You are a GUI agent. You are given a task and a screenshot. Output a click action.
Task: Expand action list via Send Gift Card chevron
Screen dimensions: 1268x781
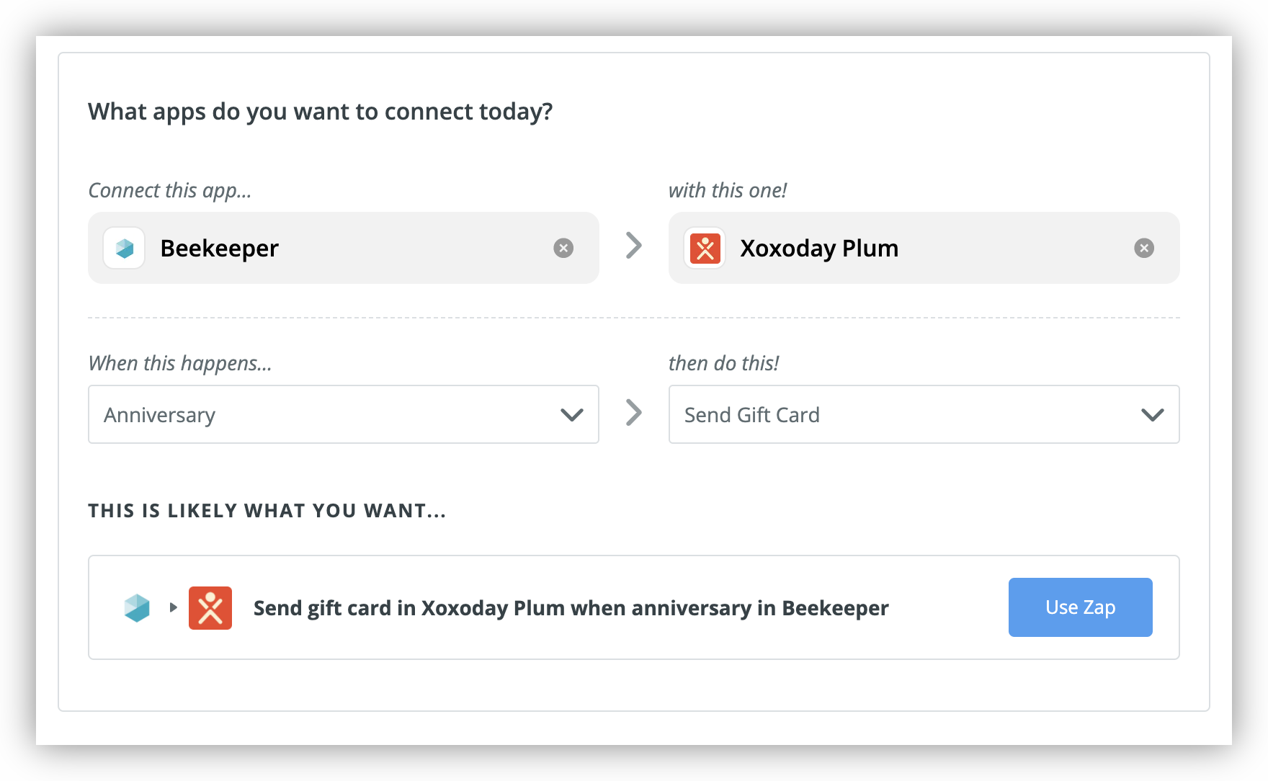pyautogui.click(x=1153, y=415)
